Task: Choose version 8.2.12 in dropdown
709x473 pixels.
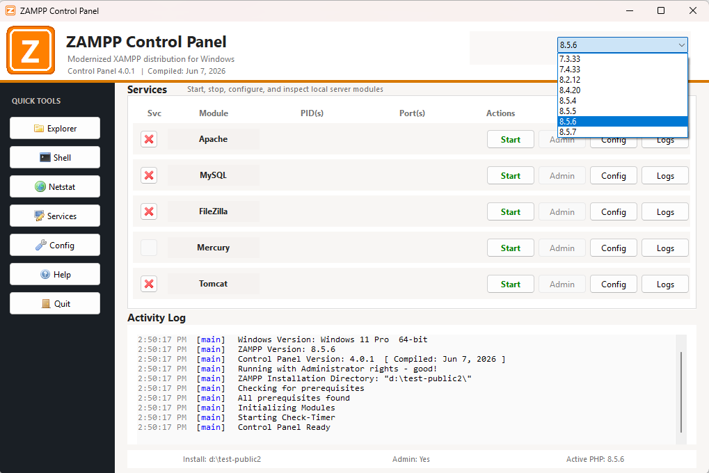Action: 623,79
